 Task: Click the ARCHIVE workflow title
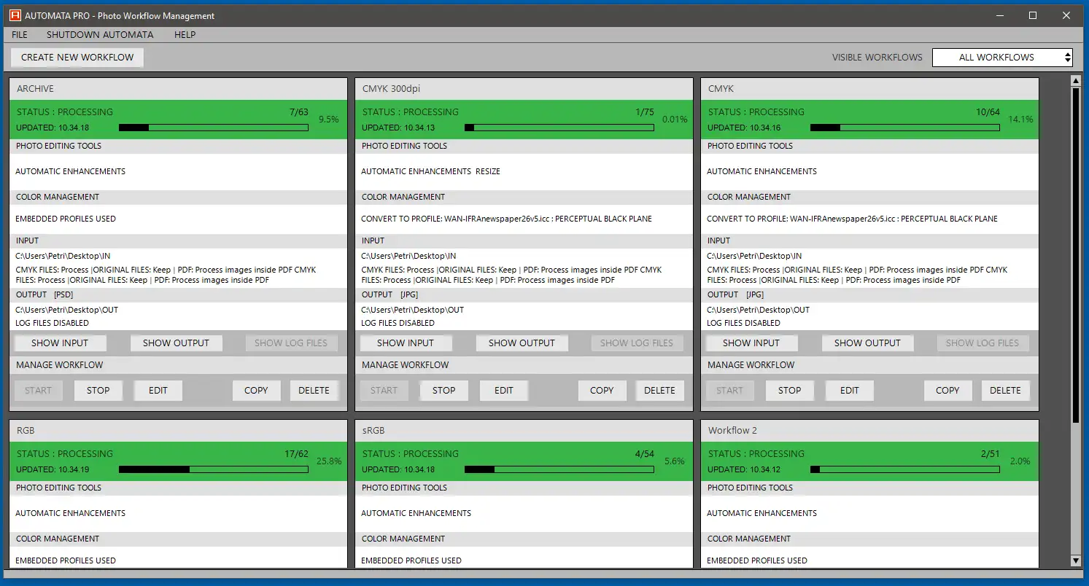pos(36,89)
